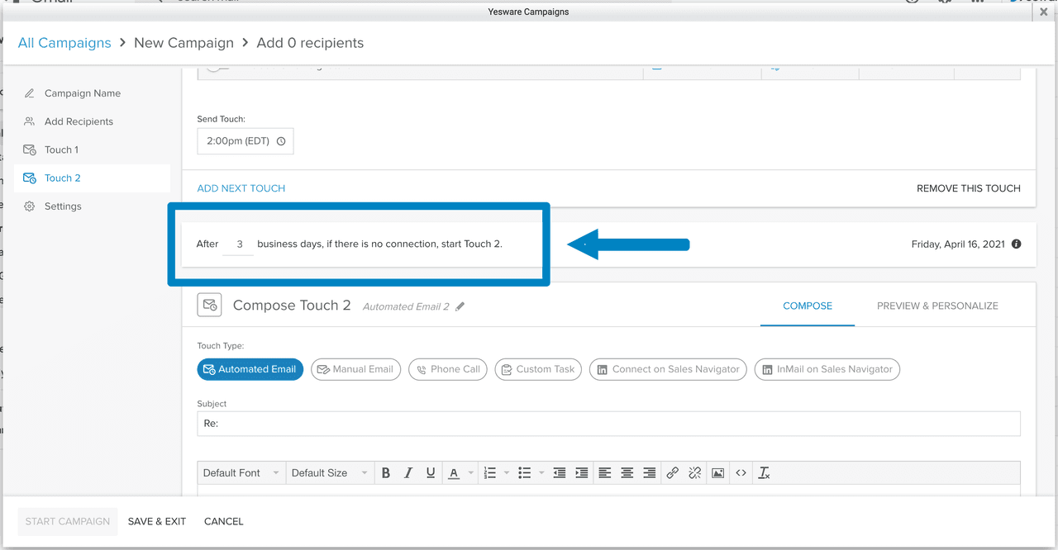
Task: Click the business days number field showing 3
Action: click(x=239, y=244)
